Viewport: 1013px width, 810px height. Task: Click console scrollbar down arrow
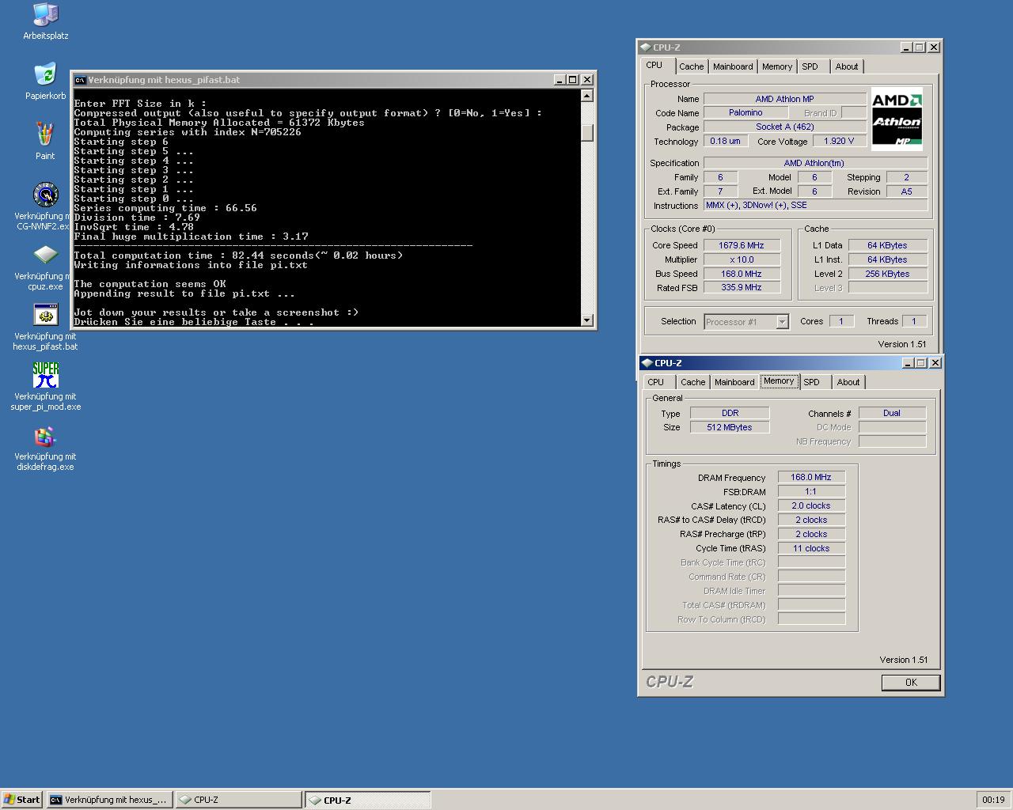pos(587,320)
